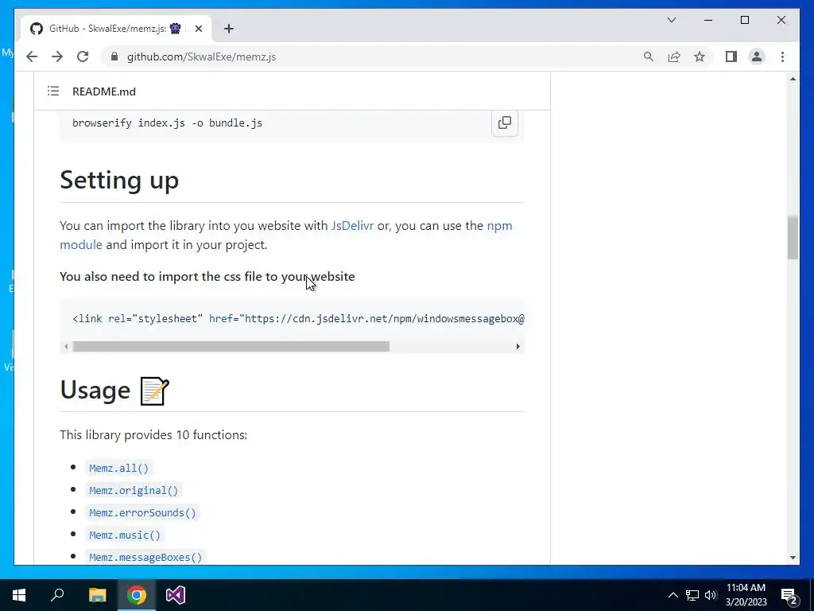814x611 pixels.
Task: Open taskbar search
Action: click(57, 595)
